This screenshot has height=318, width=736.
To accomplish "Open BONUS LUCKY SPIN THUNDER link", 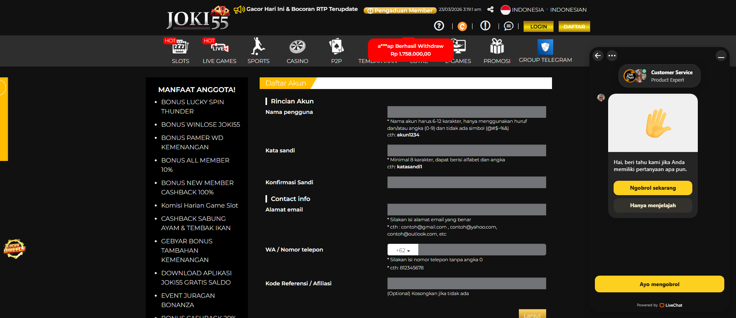I will point(193,107).
